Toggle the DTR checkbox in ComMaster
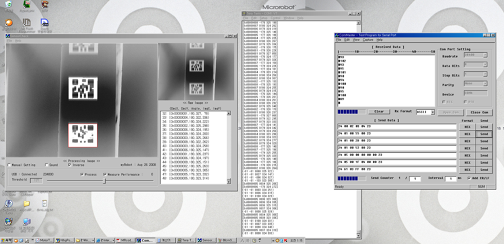Viewport: 504px width, 244px height. click(466, 102)
